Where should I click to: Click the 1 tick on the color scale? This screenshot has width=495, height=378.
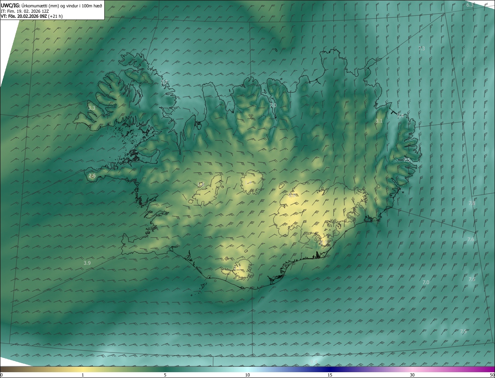(83, 375)
